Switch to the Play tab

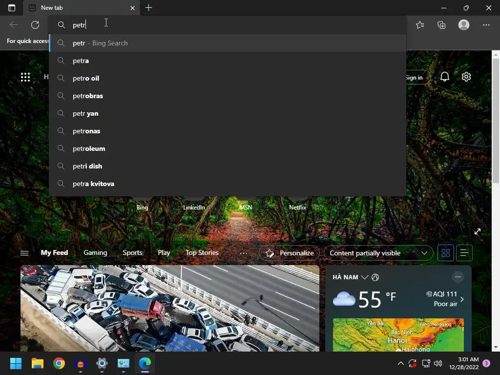164,252
